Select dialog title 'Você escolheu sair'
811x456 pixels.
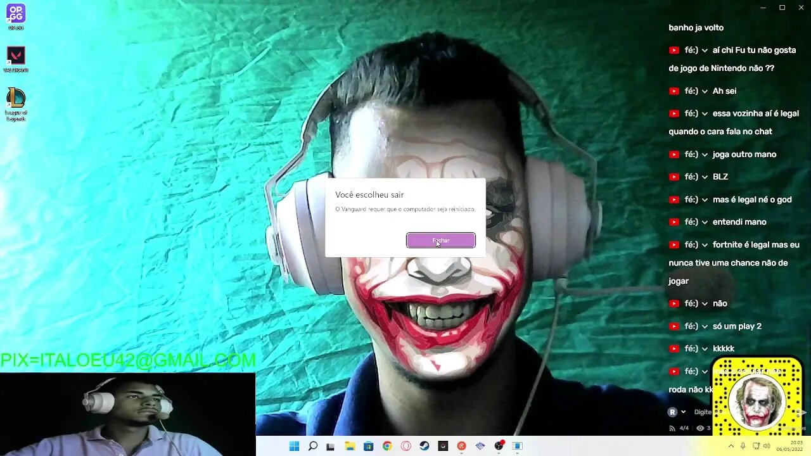369,195
